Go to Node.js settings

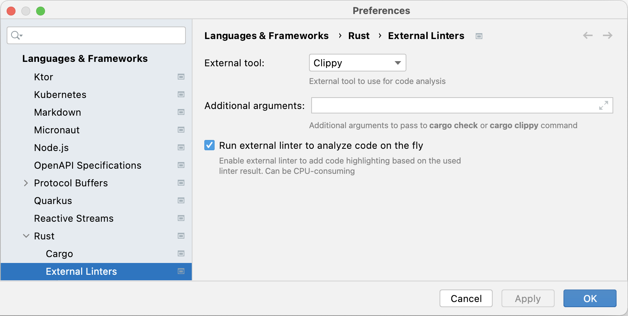pos(51,148)
